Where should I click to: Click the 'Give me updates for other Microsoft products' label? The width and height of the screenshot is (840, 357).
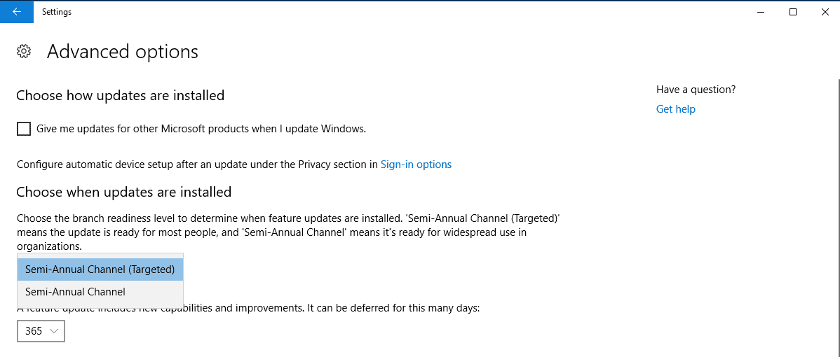201,129
